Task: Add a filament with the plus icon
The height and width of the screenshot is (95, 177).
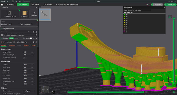Action: coord(28,32)
